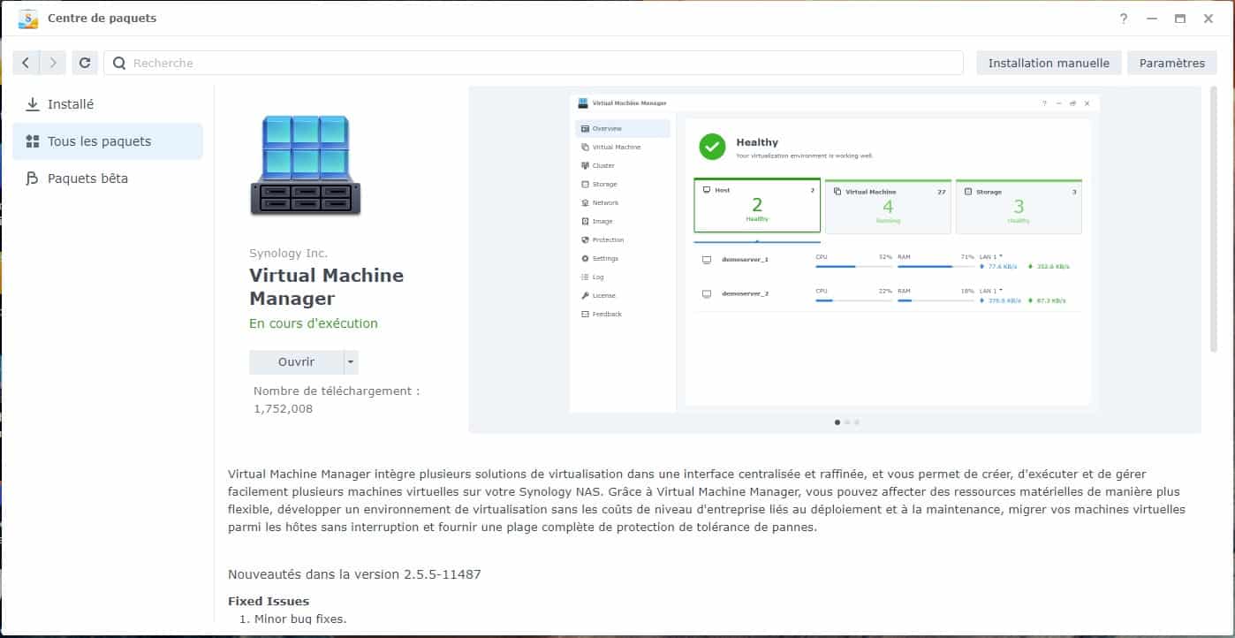
Task: Click the Fixed Issues heading
Action: coord(269,602)
